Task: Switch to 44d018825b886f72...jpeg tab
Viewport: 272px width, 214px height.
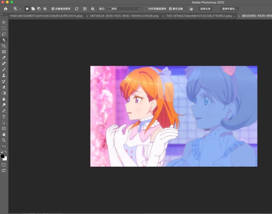Action: (x=46, y=16)
